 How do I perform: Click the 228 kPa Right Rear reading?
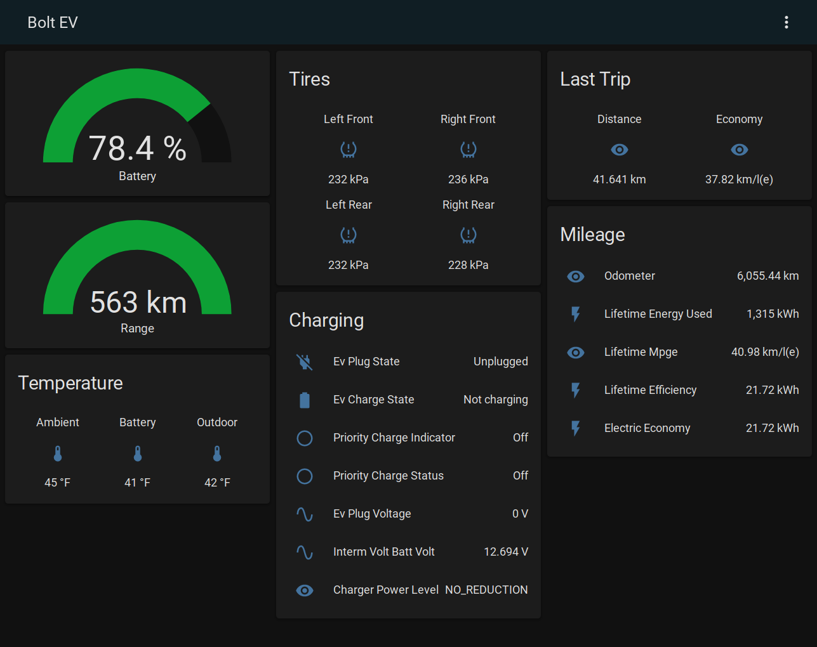468,265
